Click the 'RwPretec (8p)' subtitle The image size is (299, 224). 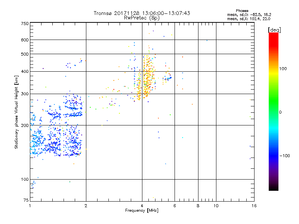pos(142,18)
